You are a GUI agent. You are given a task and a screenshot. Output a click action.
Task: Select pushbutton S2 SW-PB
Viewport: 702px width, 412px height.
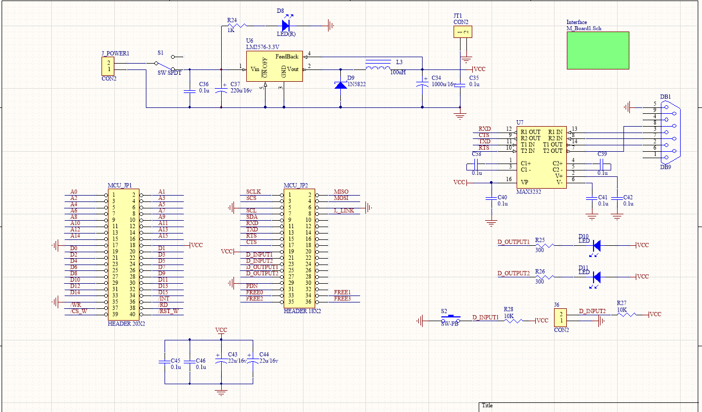pos(450,318)
